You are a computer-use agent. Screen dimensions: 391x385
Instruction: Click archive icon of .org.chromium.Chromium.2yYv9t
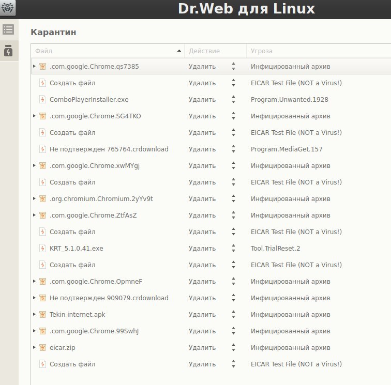click(42, 198)
